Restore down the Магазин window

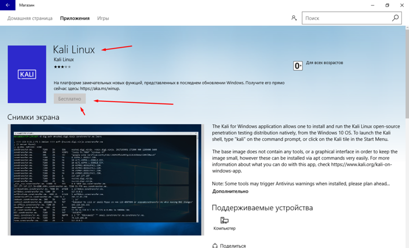[x=387, y=5]
